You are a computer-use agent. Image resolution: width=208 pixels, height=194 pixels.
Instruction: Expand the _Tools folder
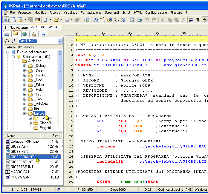(25, 99)
